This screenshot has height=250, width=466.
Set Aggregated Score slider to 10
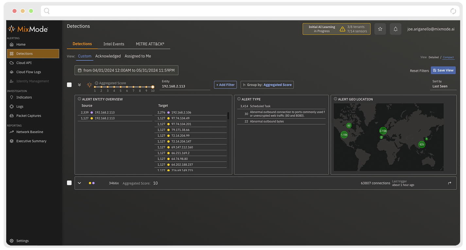tap(153, 87)
